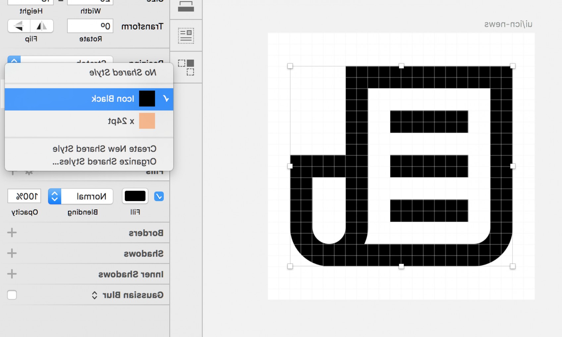
Task: Enable the Gaussian Blur checkbox
Action: tap(12, 295)
